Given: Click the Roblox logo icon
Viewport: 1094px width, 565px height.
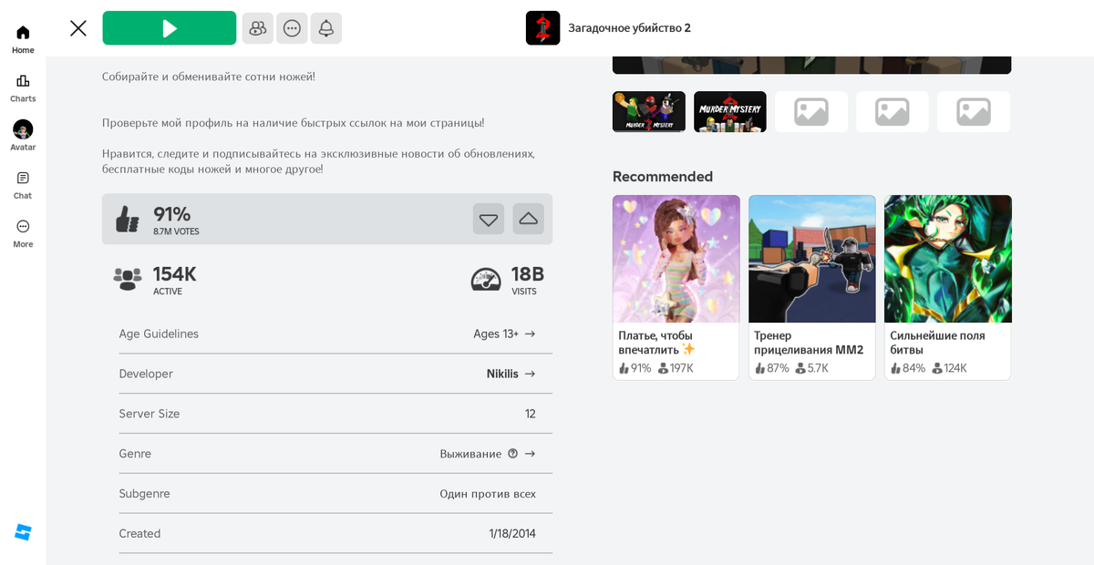Looking at the screenshot, I should tap(23, 532).
